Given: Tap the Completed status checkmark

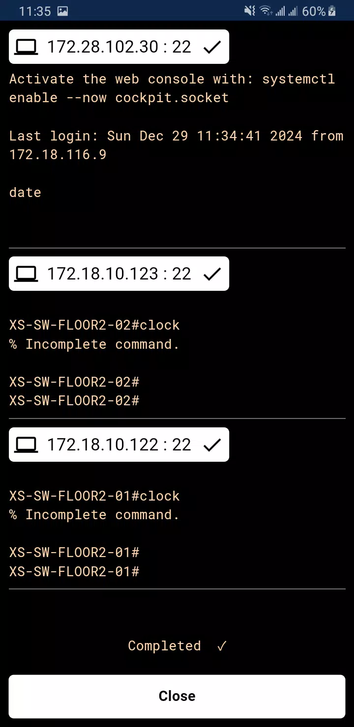Looking at the screenshot, I should click(222, 646).
